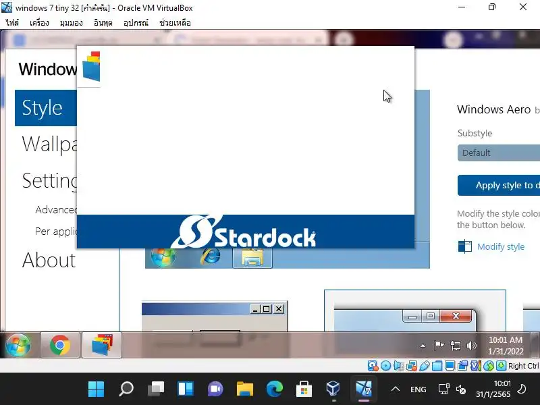Open the อุปกรณ์ menu in VirtualBox

pos(136,23)
